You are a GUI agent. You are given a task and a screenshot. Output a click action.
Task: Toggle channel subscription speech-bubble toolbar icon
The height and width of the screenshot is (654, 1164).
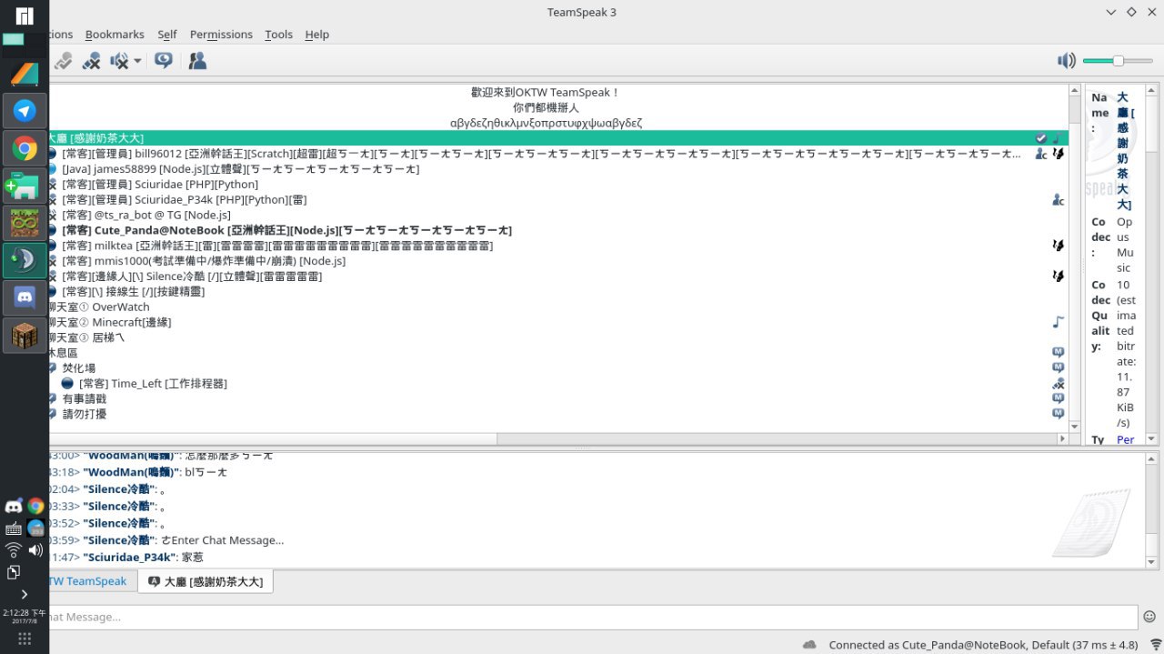tap(164, 61)
